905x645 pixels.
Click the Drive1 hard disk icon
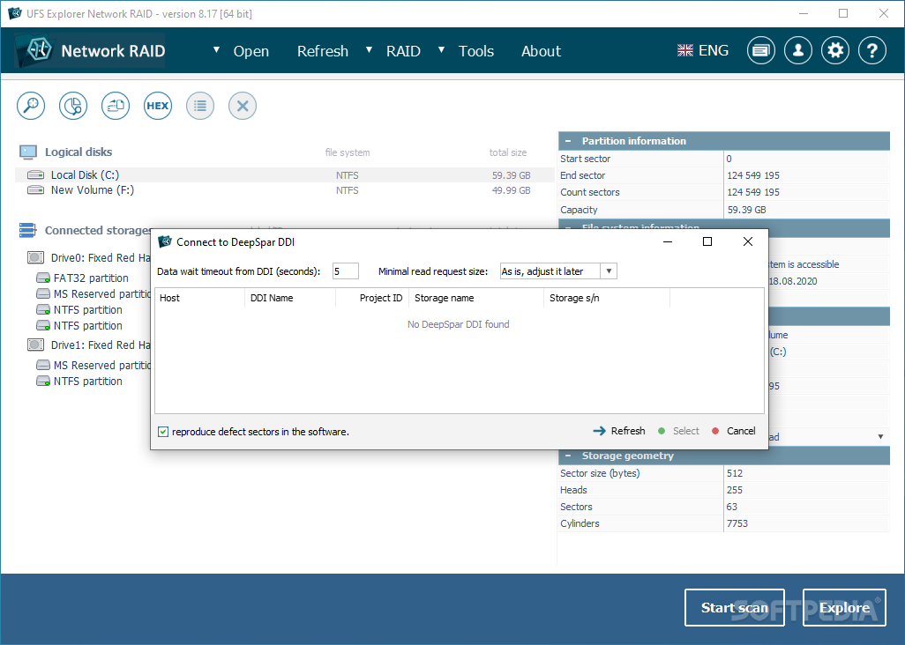tap(36, 345)
